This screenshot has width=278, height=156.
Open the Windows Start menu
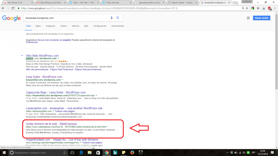click(x=4, y=152)
